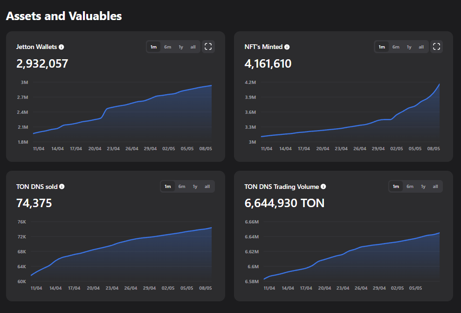Show all-time NFT's Minted data

pos(421,47)
